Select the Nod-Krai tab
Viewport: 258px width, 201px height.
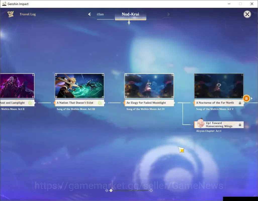pyautogui.click(x=131, y=14)
